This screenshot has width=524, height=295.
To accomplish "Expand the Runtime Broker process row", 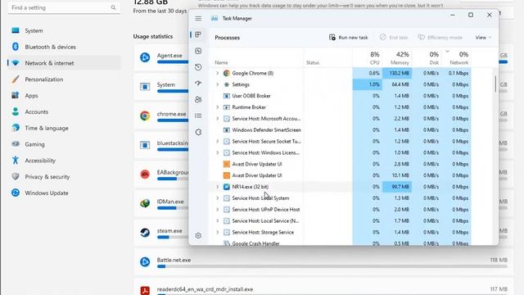I will pyautogui.click(x=217, y=107).
